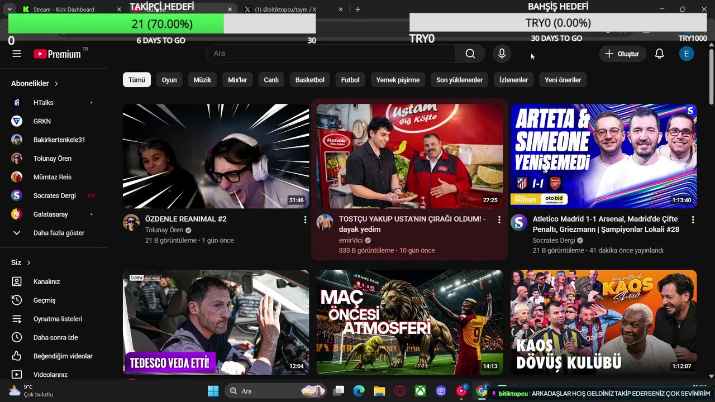This screenshot has width=715, height=402.
Task: Click in the Ara search field
Action: pos(331,54)
